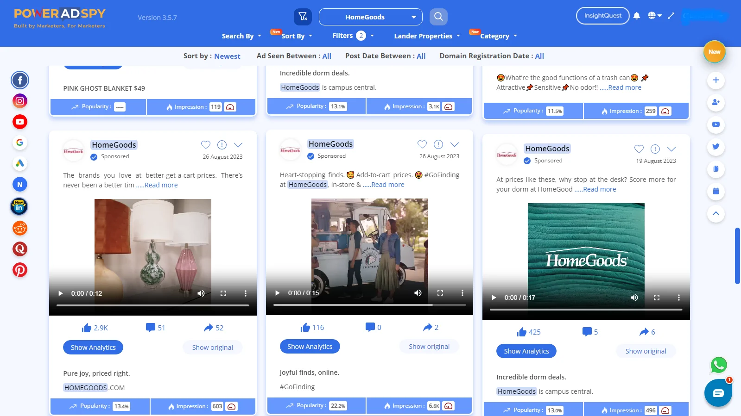Open the Lander Properties menu
Viewport: 741px width, 416px height.
[x=427, y=36]
